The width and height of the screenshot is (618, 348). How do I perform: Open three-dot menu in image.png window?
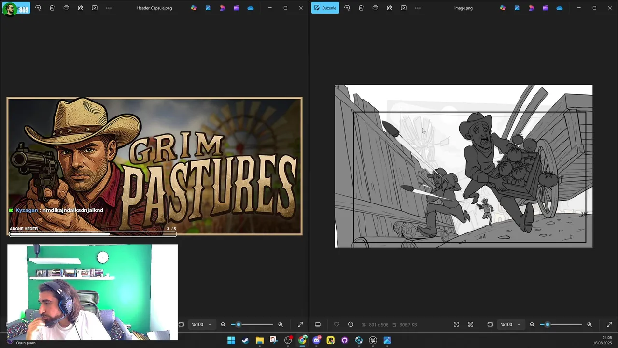tap(418, 8)
